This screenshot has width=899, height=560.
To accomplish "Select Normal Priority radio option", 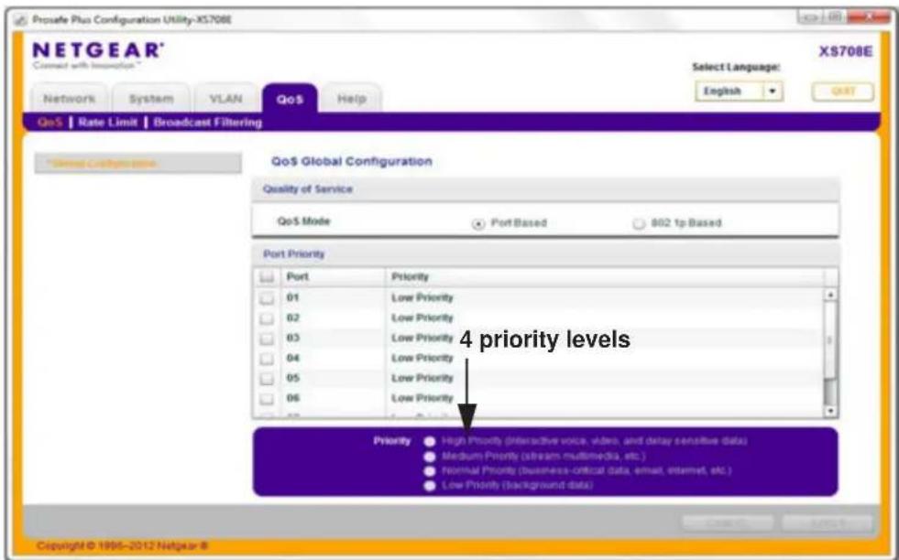I will coord(430,470).
